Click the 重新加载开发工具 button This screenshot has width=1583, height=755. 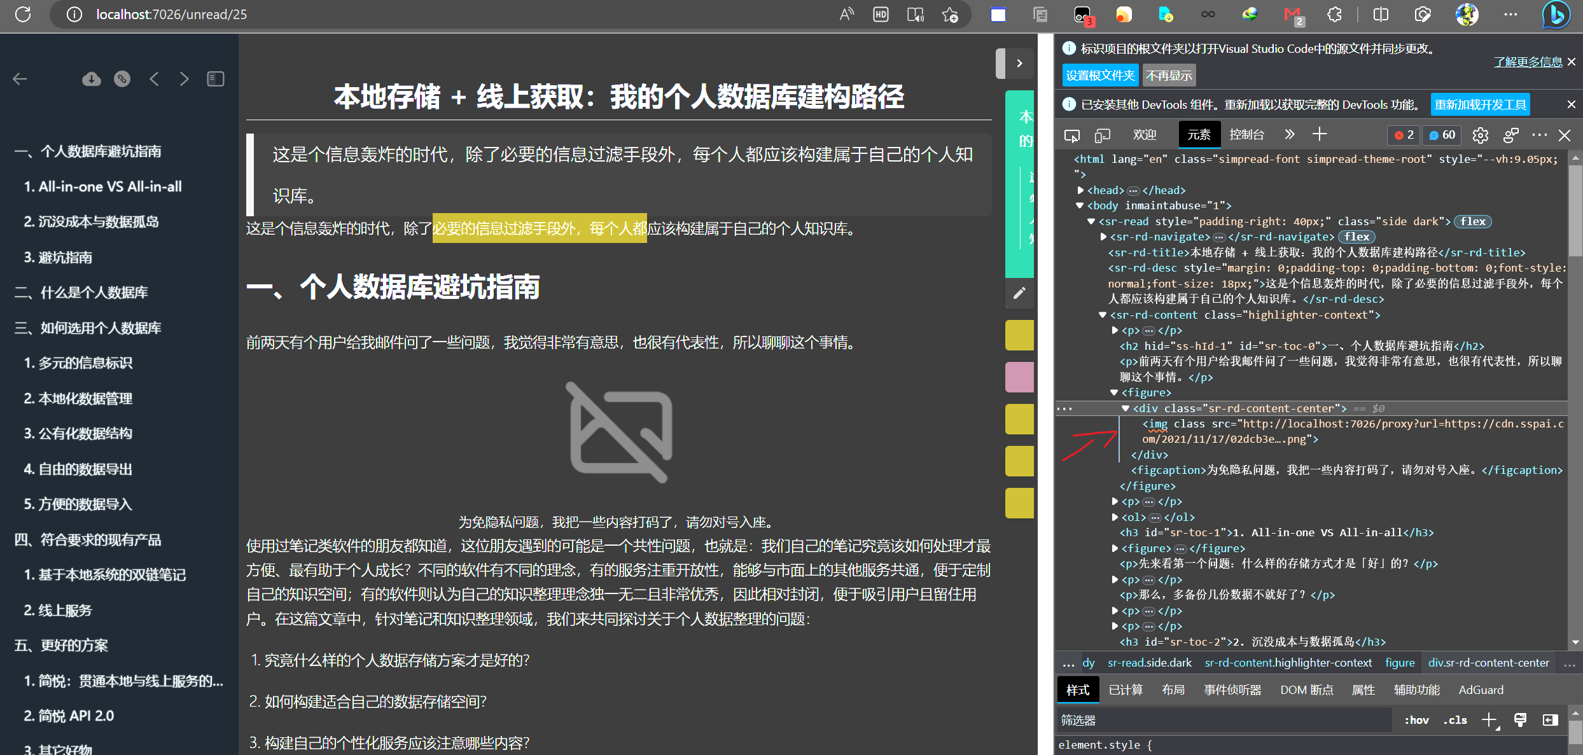click(1481, 104)
